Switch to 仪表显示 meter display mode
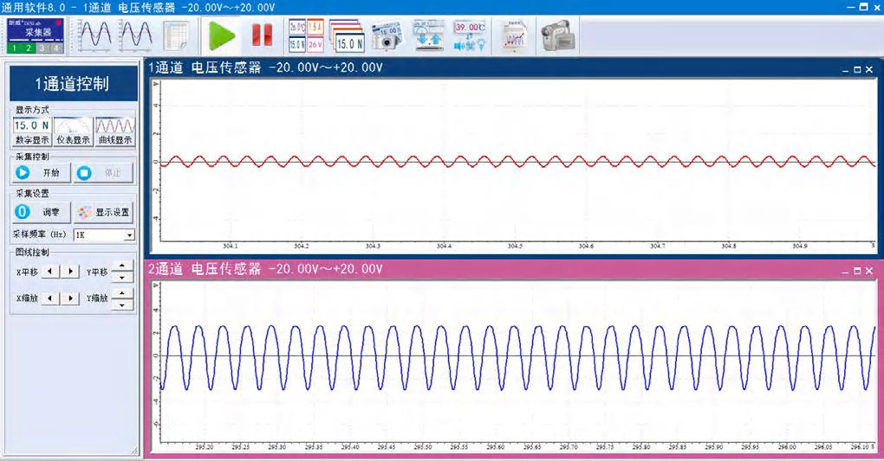Viewport: 884px width, 461px height. [74, 131]
